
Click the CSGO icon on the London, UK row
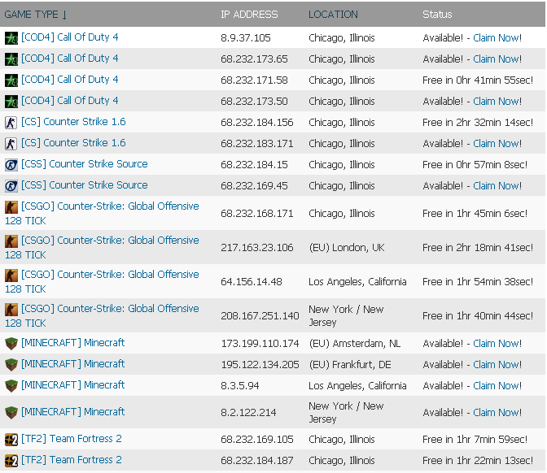pos(11,241)
